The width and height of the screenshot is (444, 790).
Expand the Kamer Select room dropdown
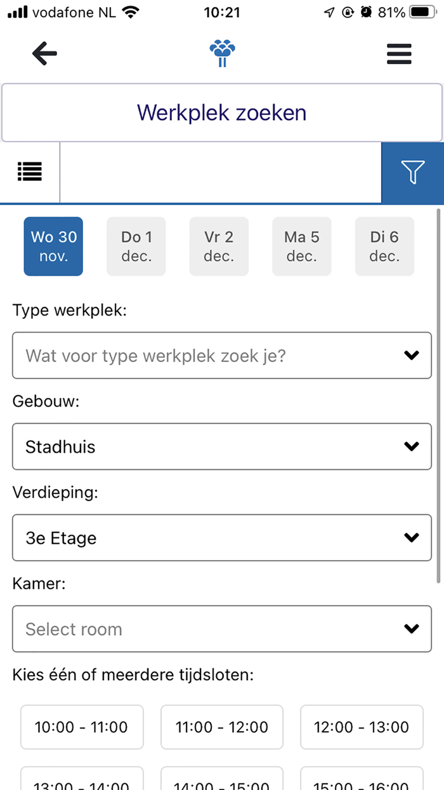(222, 629)
